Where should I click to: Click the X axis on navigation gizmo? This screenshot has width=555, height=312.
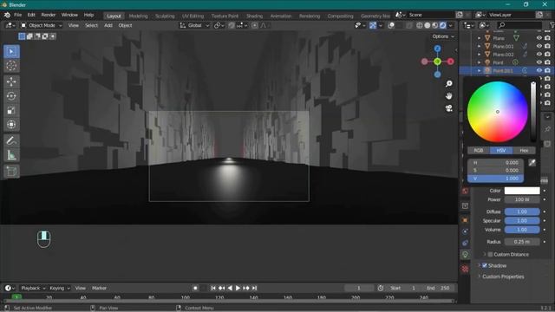click(451, 62)
